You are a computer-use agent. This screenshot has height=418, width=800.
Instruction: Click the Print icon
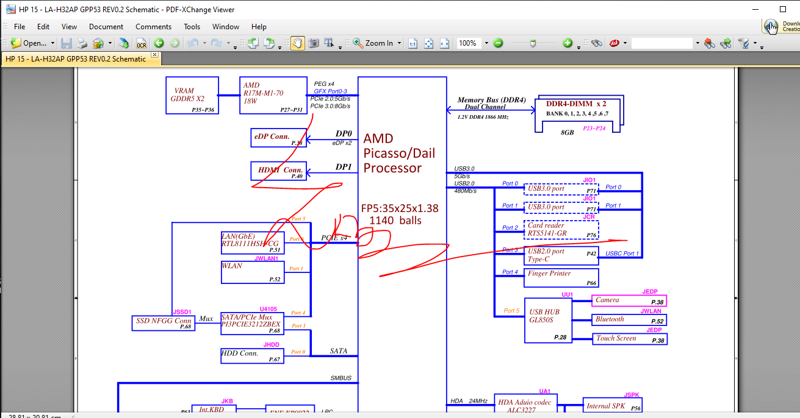point(82,43)
